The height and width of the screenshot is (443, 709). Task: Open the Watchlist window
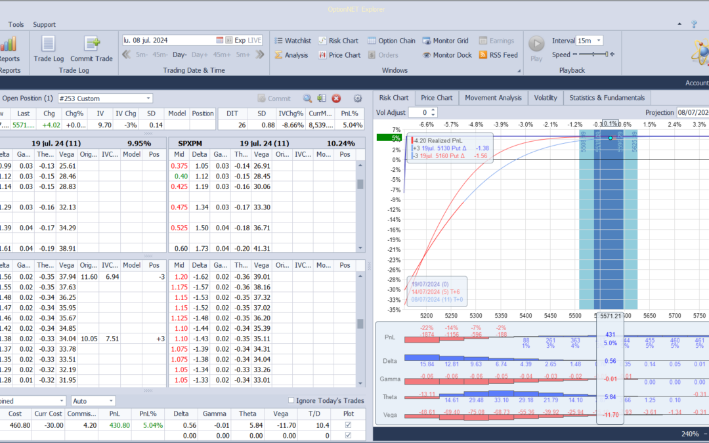click(x=293, y=41)
